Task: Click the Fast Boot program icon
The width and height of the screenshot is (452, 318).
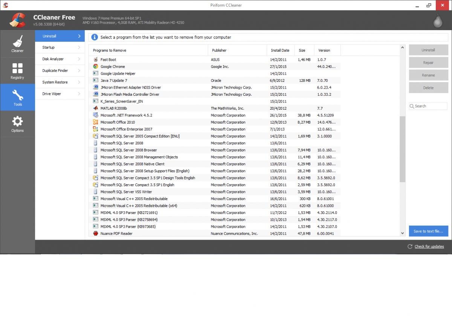Action: click(x=95, y=60)
